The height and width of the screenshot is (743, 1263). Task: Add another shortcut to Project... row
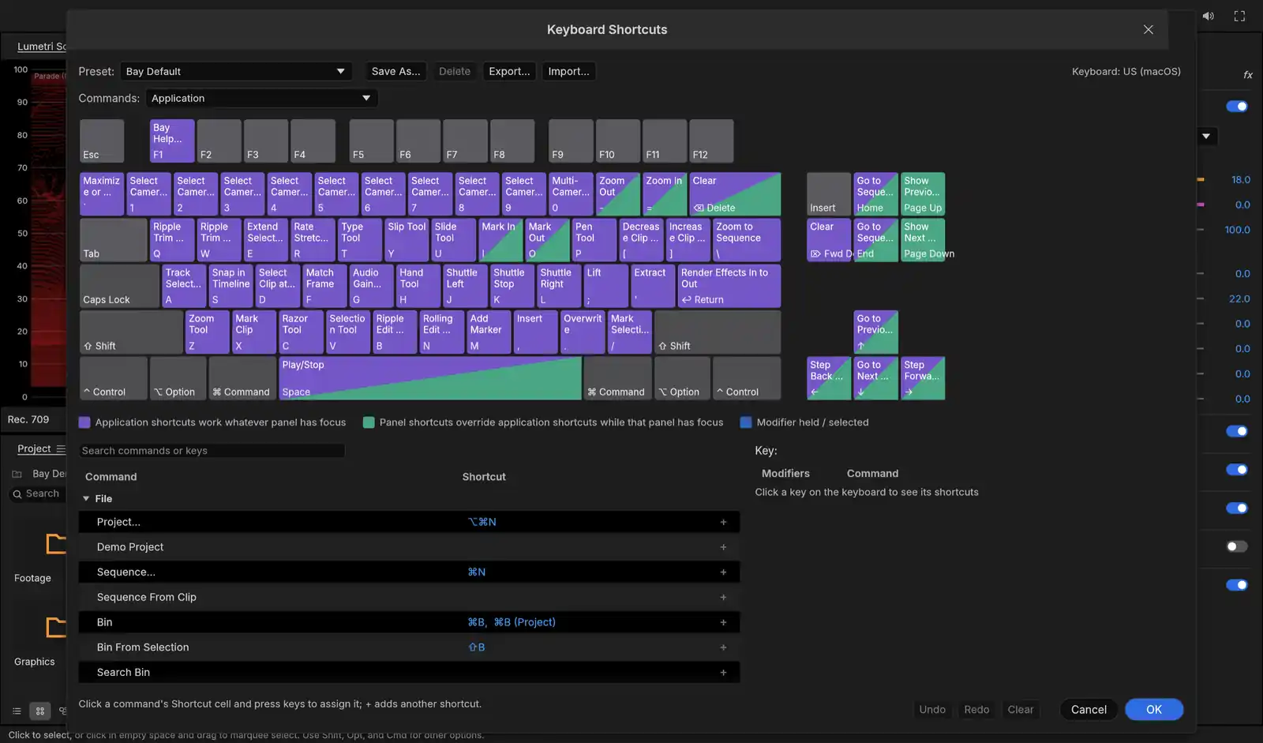(x=723, y=522)
